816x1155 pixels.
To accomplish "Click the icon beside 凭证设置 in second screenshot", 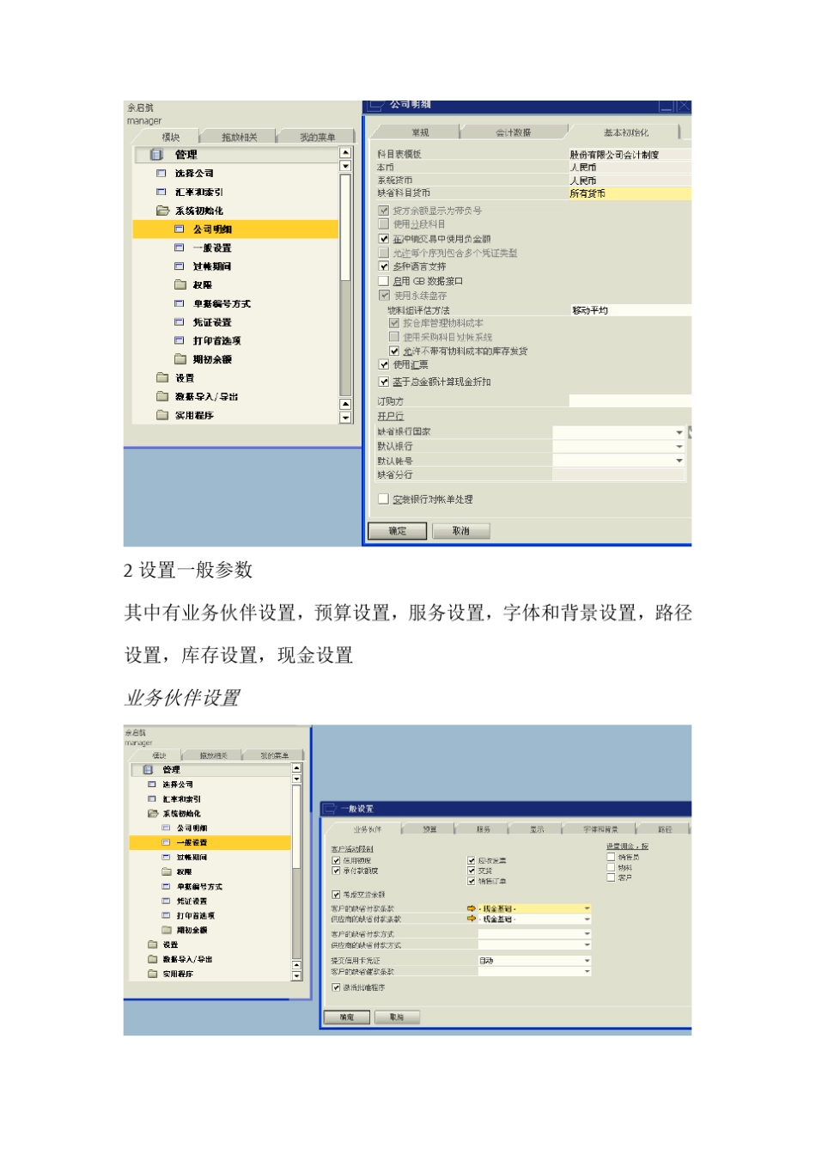I will [x=167, y=901].
